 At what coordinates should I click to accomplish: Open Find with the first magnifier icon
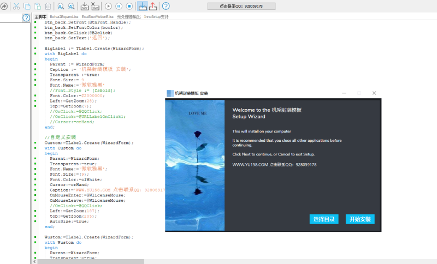click(x=61, y=6)
